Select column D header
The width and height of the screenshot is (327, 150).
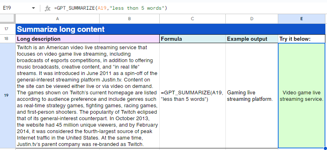[252, 19]
